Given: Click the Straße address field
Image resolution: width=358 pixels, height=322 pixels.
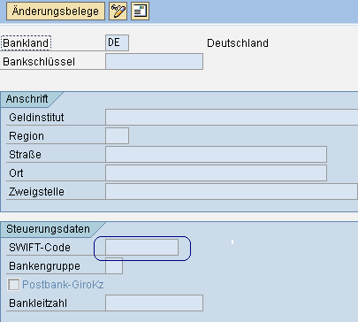Looking at the screenshot, I should [216, 154].
